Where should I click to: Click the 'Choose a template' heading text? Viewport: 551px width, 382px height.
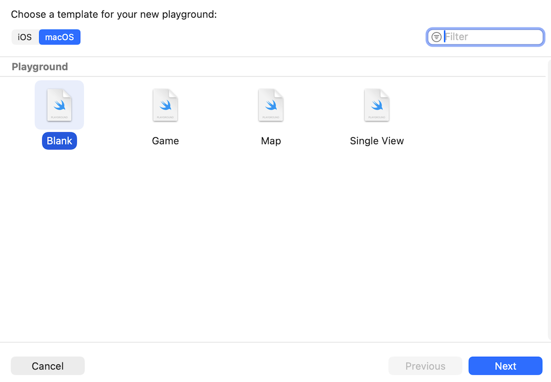point(113,14)
